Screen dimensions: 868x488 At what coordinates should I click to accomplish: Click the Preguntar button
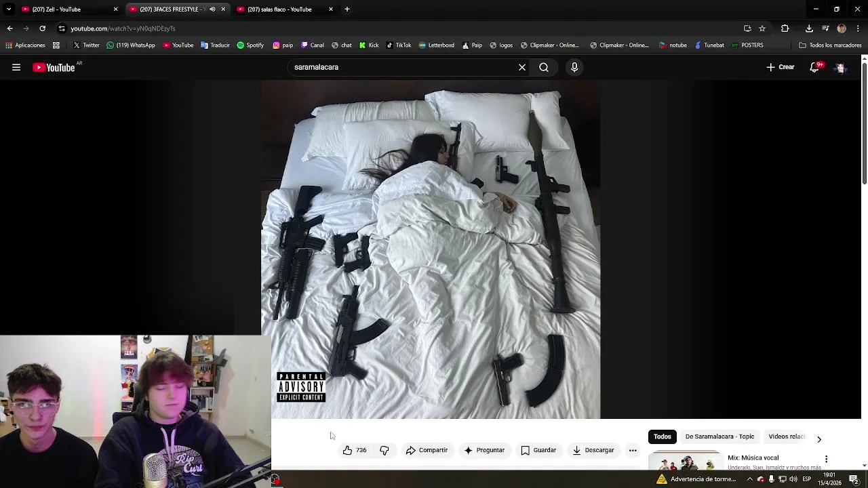(484, 450)
